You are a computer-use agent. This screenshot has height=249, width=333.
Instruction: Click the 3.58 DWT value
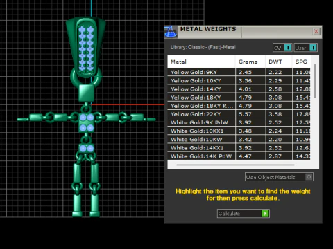coord(275,114)
